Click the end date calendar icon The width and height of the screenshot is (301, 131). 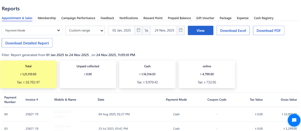click(181, 30)
